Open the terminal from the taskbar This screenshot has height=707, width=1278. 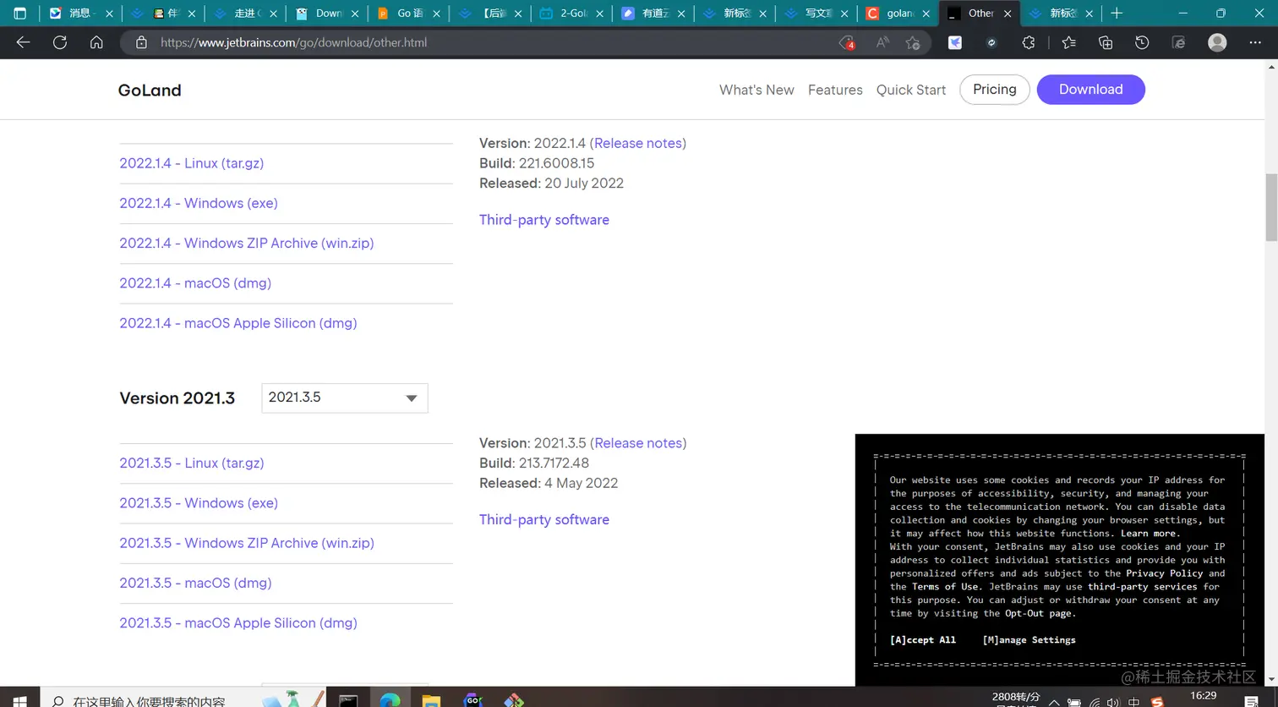click(348, 699)
